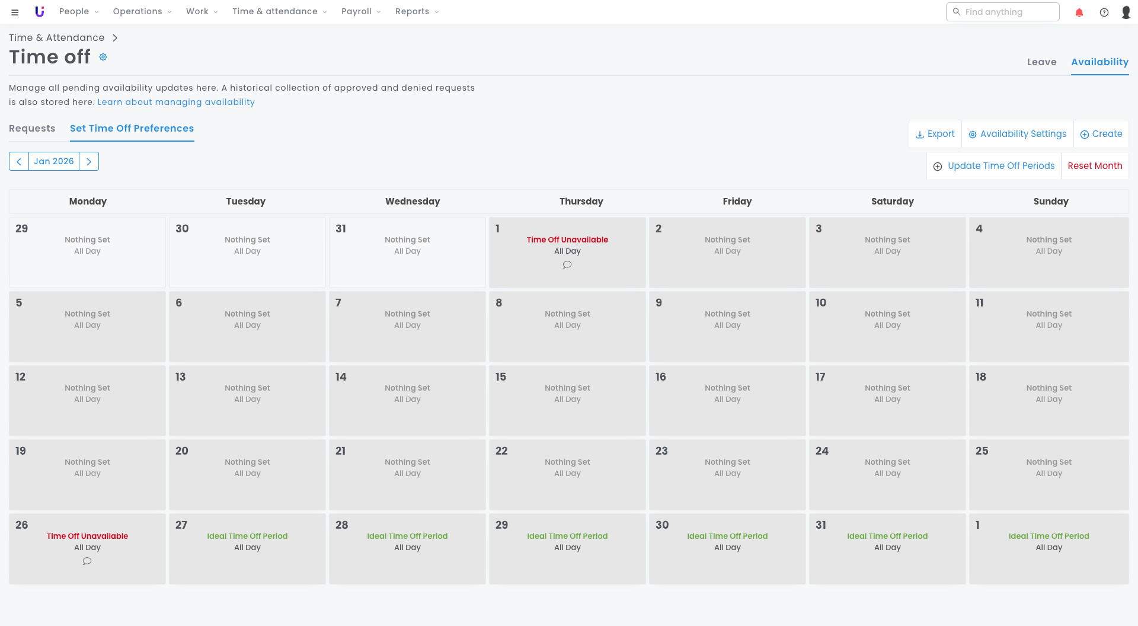The width and height of the screenshot is (1138, 626).
Task: Click the settings gear beside Time off
Action: pos(103,57)
